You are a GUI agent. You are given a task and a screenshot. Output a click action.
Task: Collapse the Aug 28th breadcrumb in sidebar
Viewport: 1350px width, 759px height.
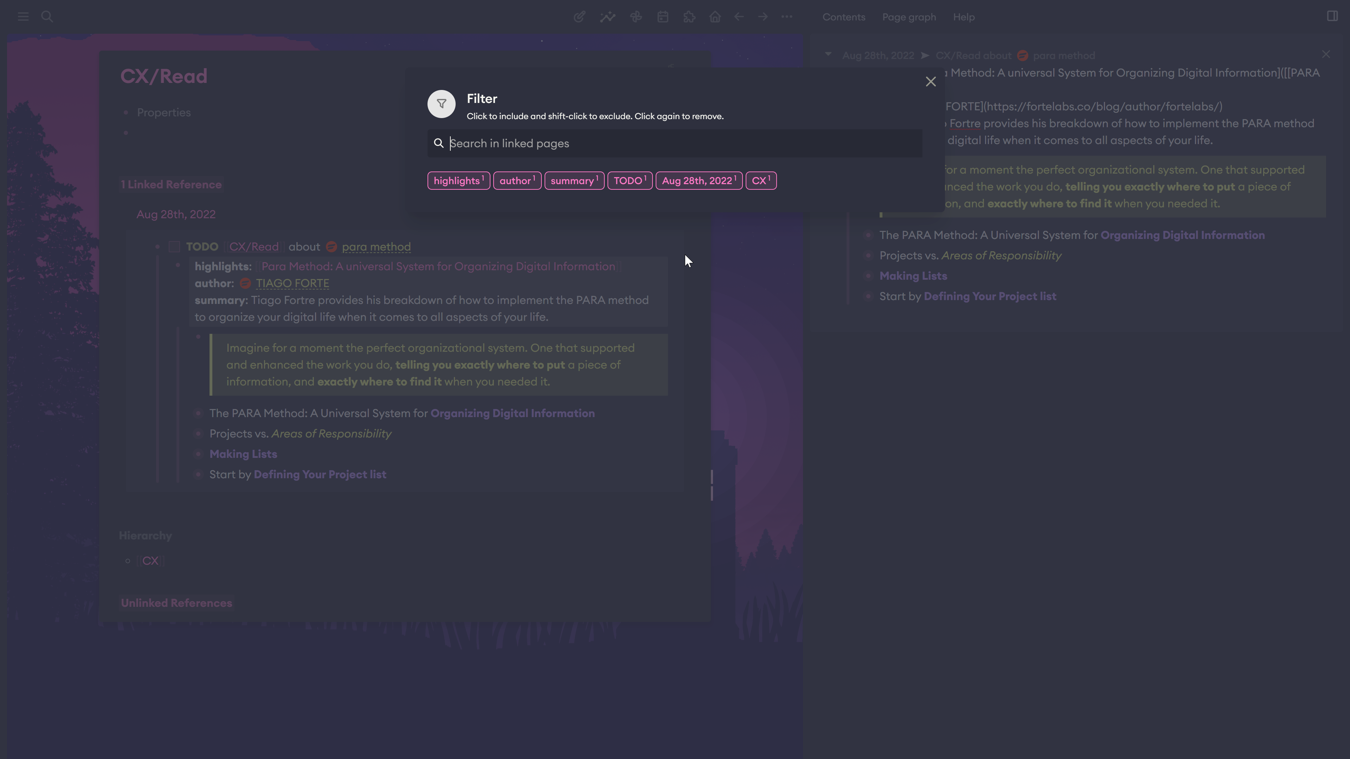pos(828,54)
